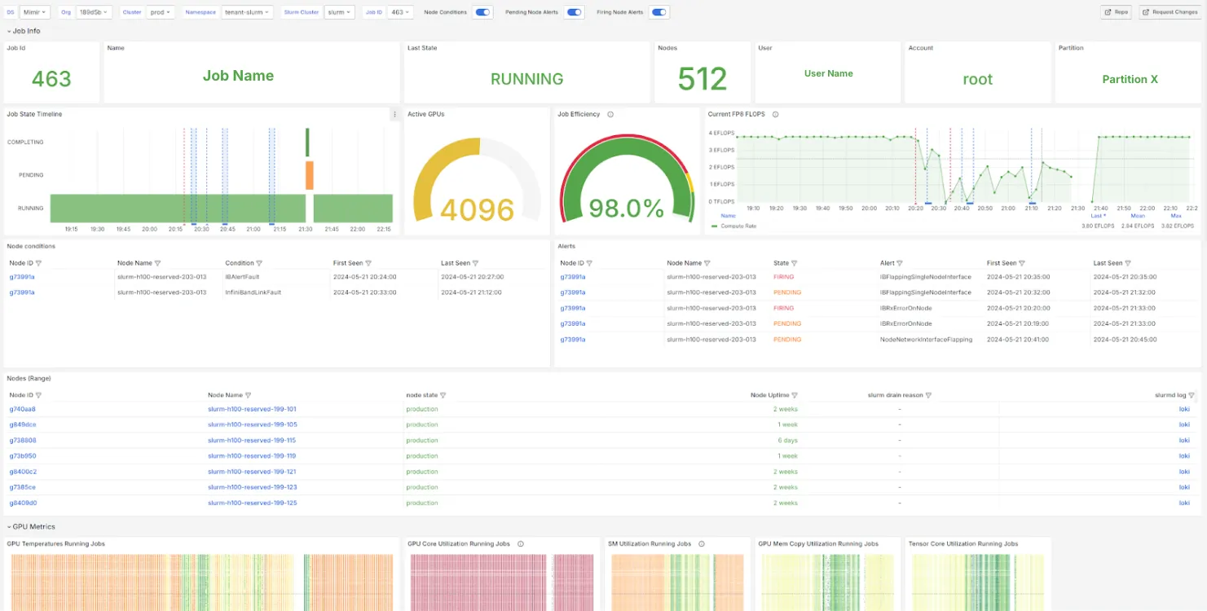Image resolution: width=1207 pixels, height=611 pixels.
Task: Filter Node conditions table by Node ID
Action: click(38, 263)
